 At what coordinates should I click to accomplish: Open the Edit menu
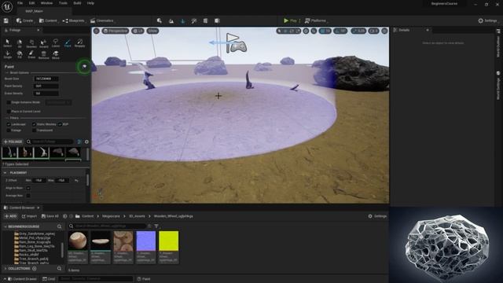31,3
